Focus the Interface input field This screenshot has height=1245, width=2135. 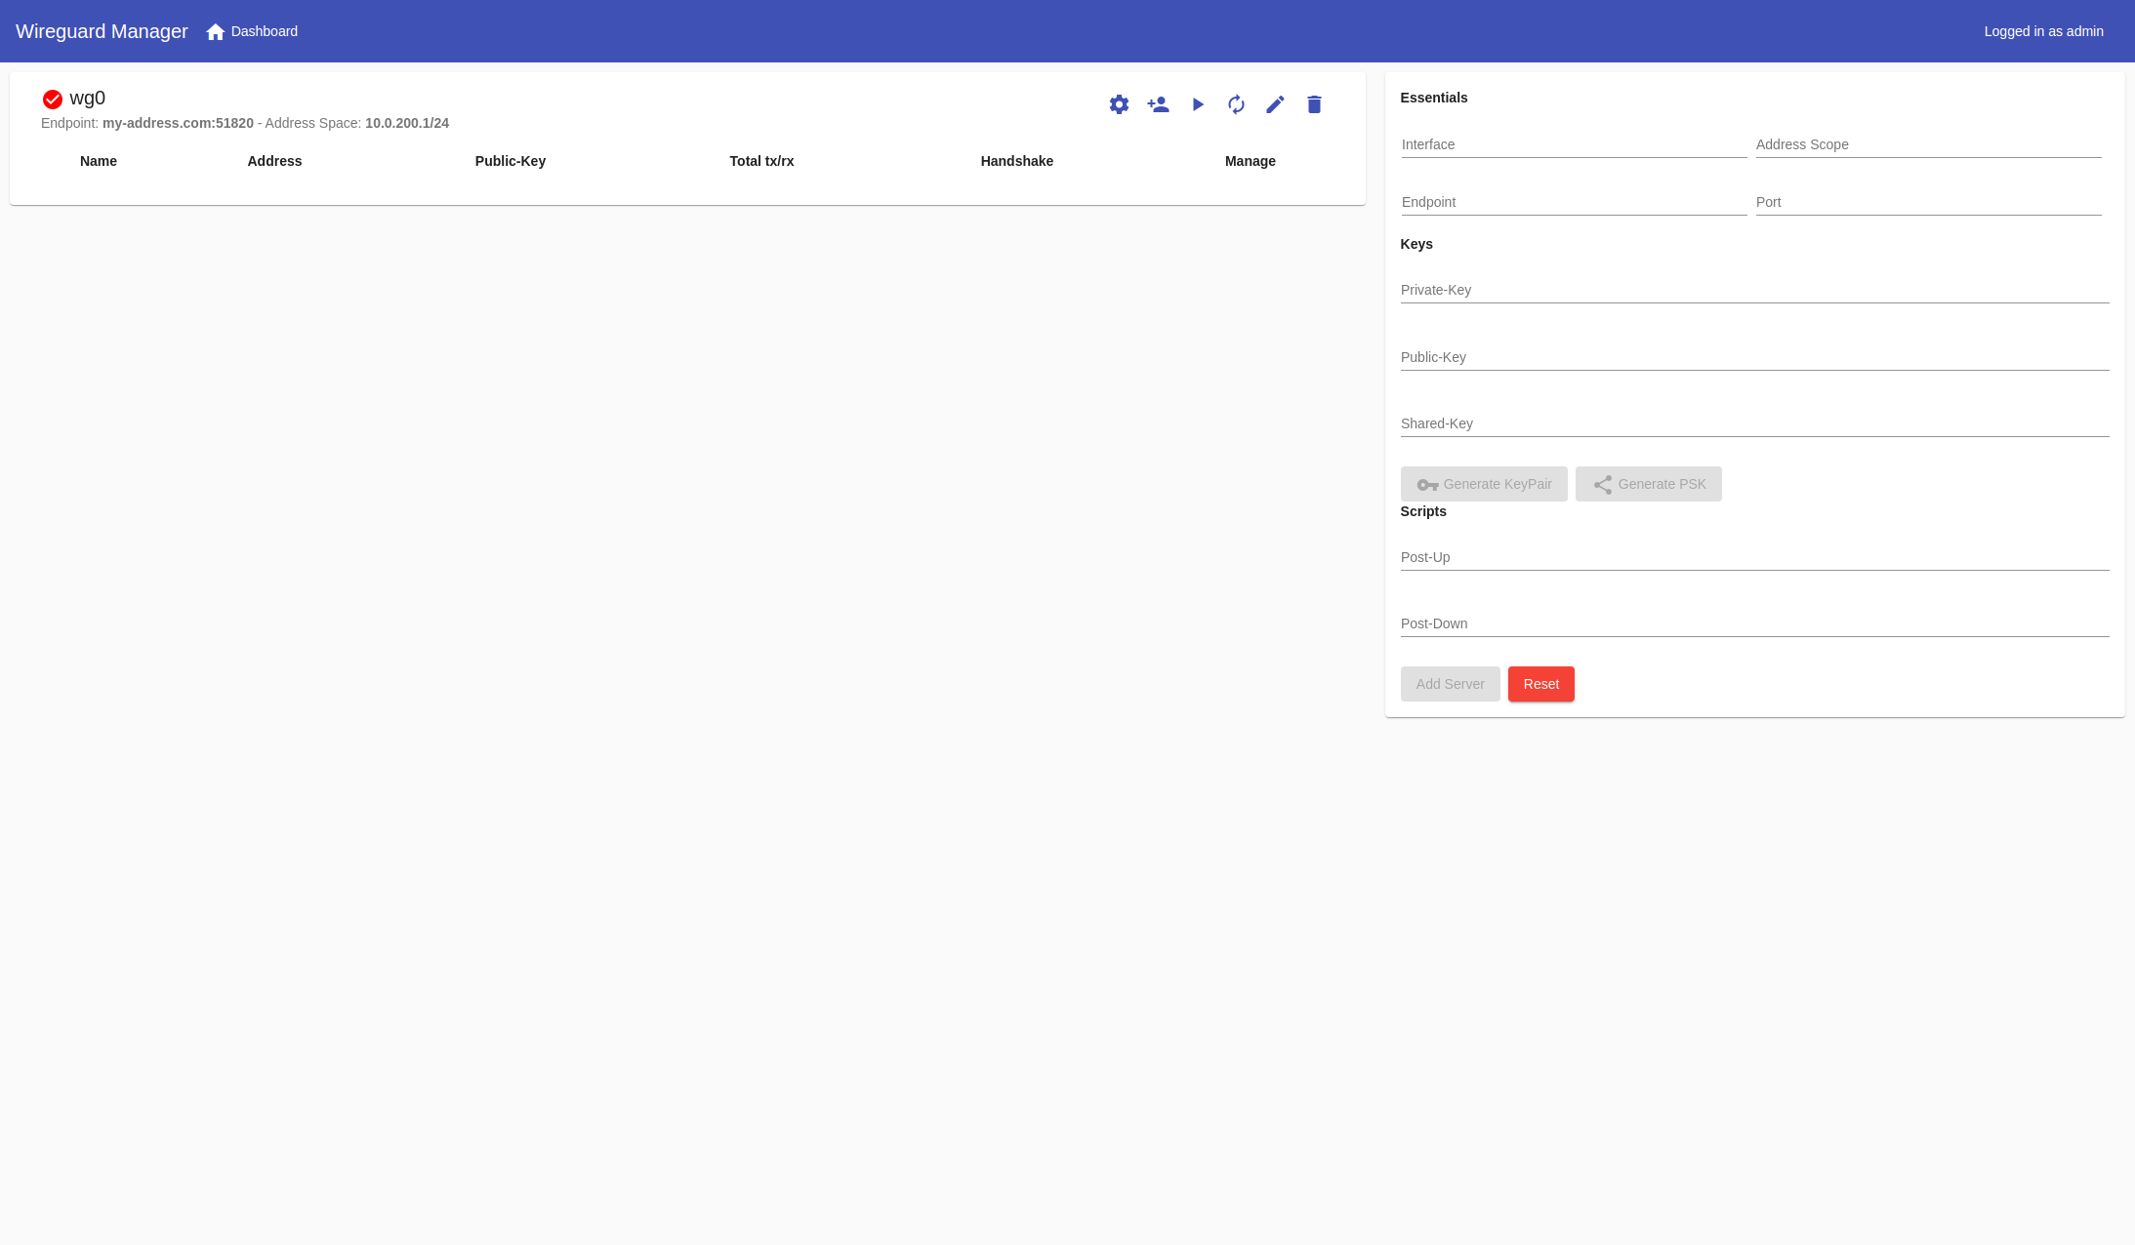[x=1573, y=144]
